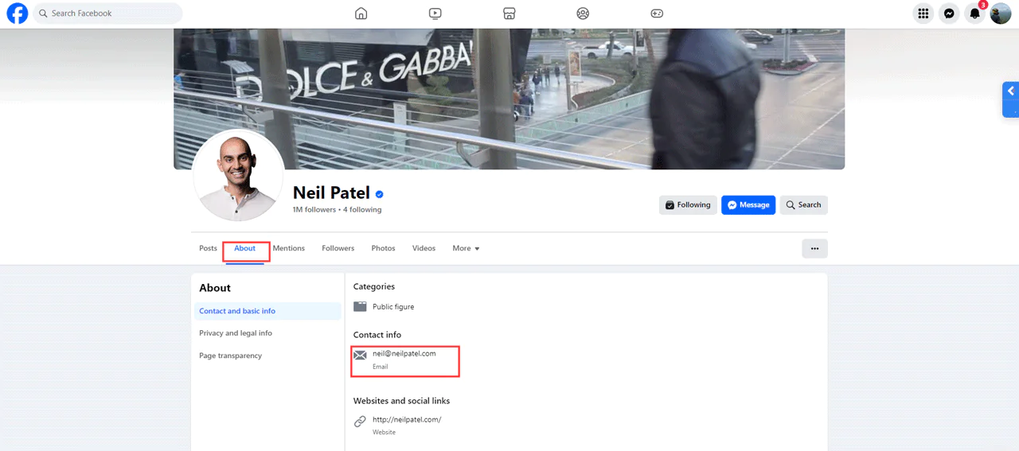Click the neil@neilpatel.com email address
The width and height of the screenshot is (1019, 451).
[404, 353]
